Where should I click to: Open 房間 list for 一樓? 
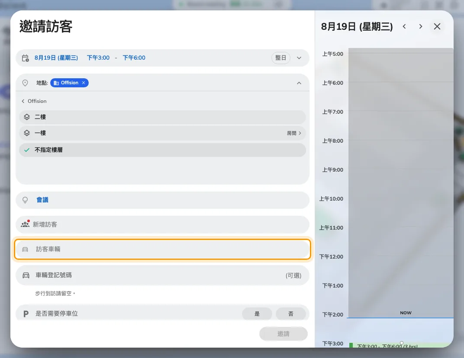click(294, 133)
